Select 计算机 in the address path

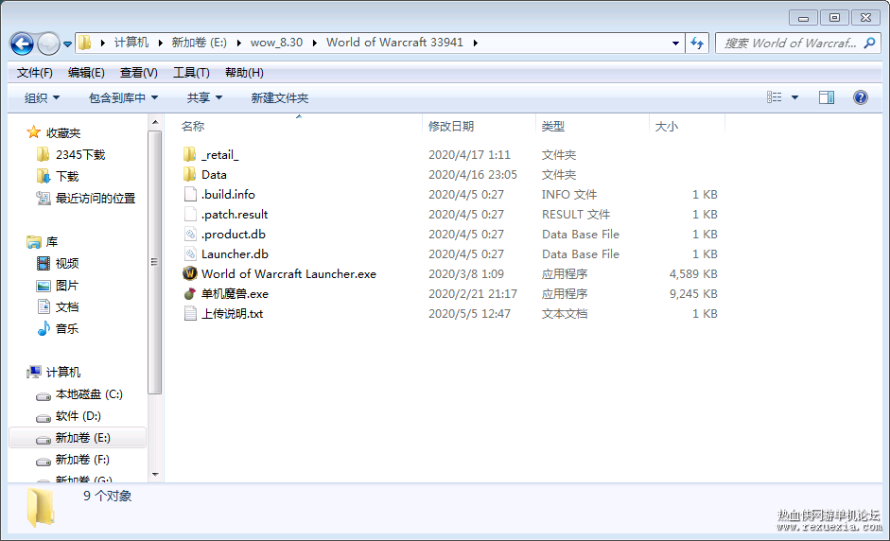click(x=131, y=43)
